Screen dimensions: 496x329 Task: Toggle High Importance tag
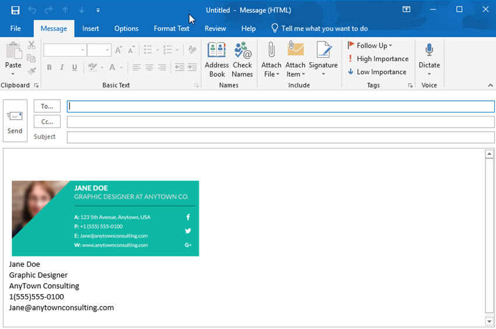point(378,59)
